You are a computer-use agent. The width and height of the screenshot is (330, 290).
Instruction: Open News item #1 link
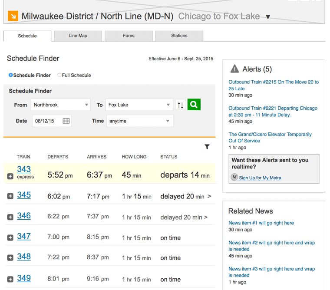[261, 223]
